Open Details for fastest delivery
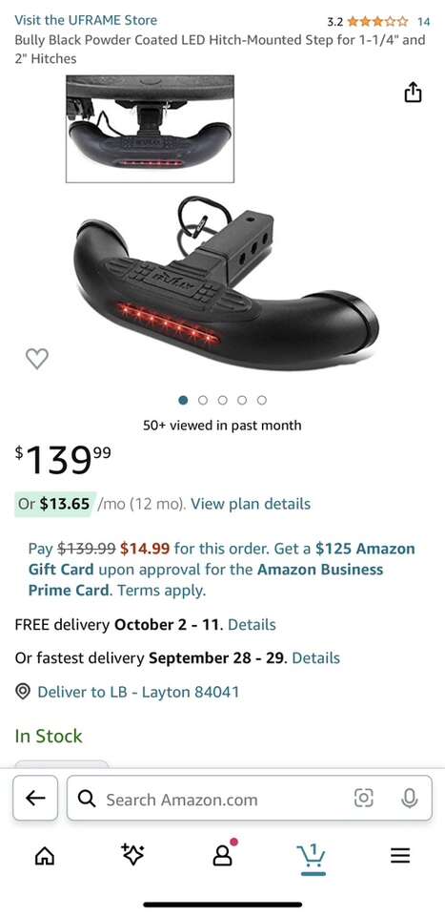445x916 pixels. click(x=316, y=658)
